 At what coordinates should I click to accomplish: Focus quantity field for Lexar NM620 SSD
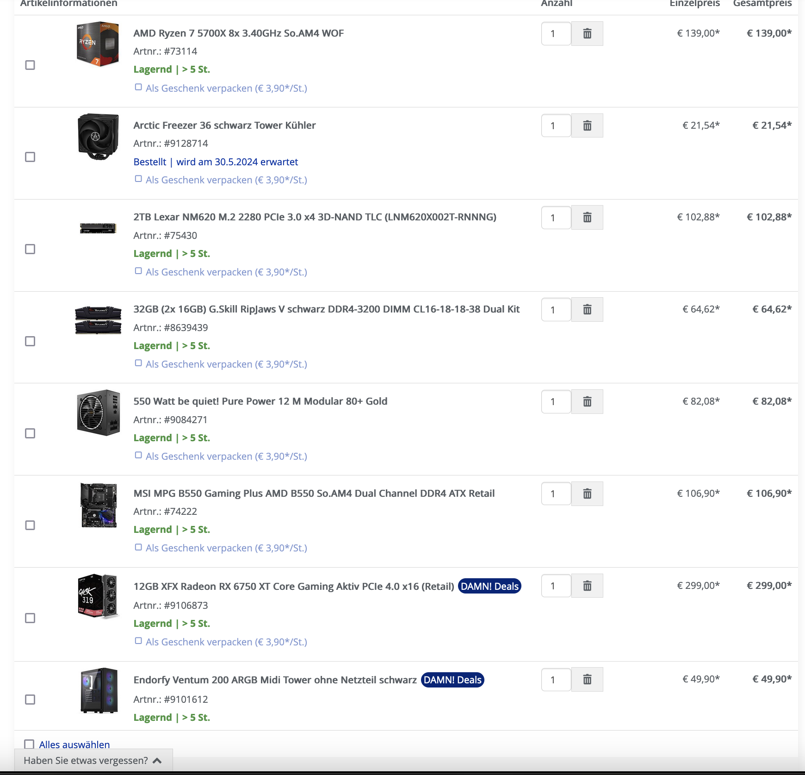point(556,217)
